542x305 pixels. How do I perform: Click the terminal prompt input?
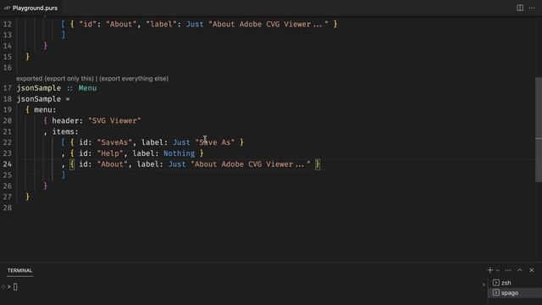pyautogui.click(x=15, y=286)
